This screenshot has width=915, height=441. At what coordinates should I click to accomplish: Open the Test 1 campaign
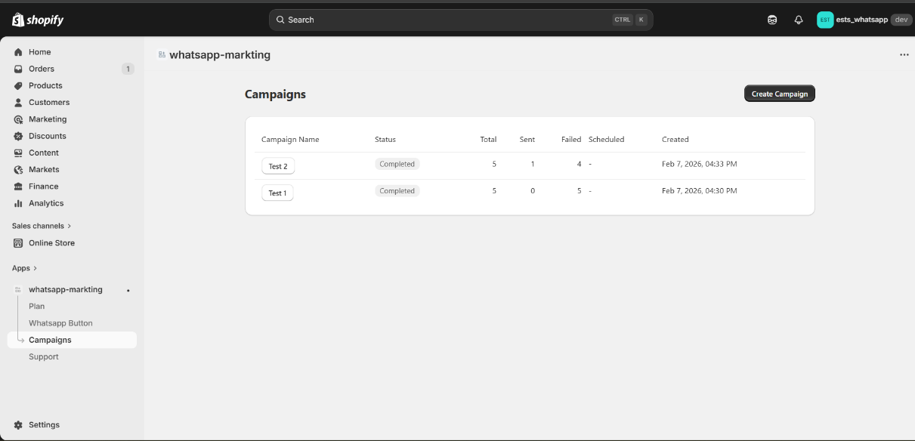click(277, 193)
